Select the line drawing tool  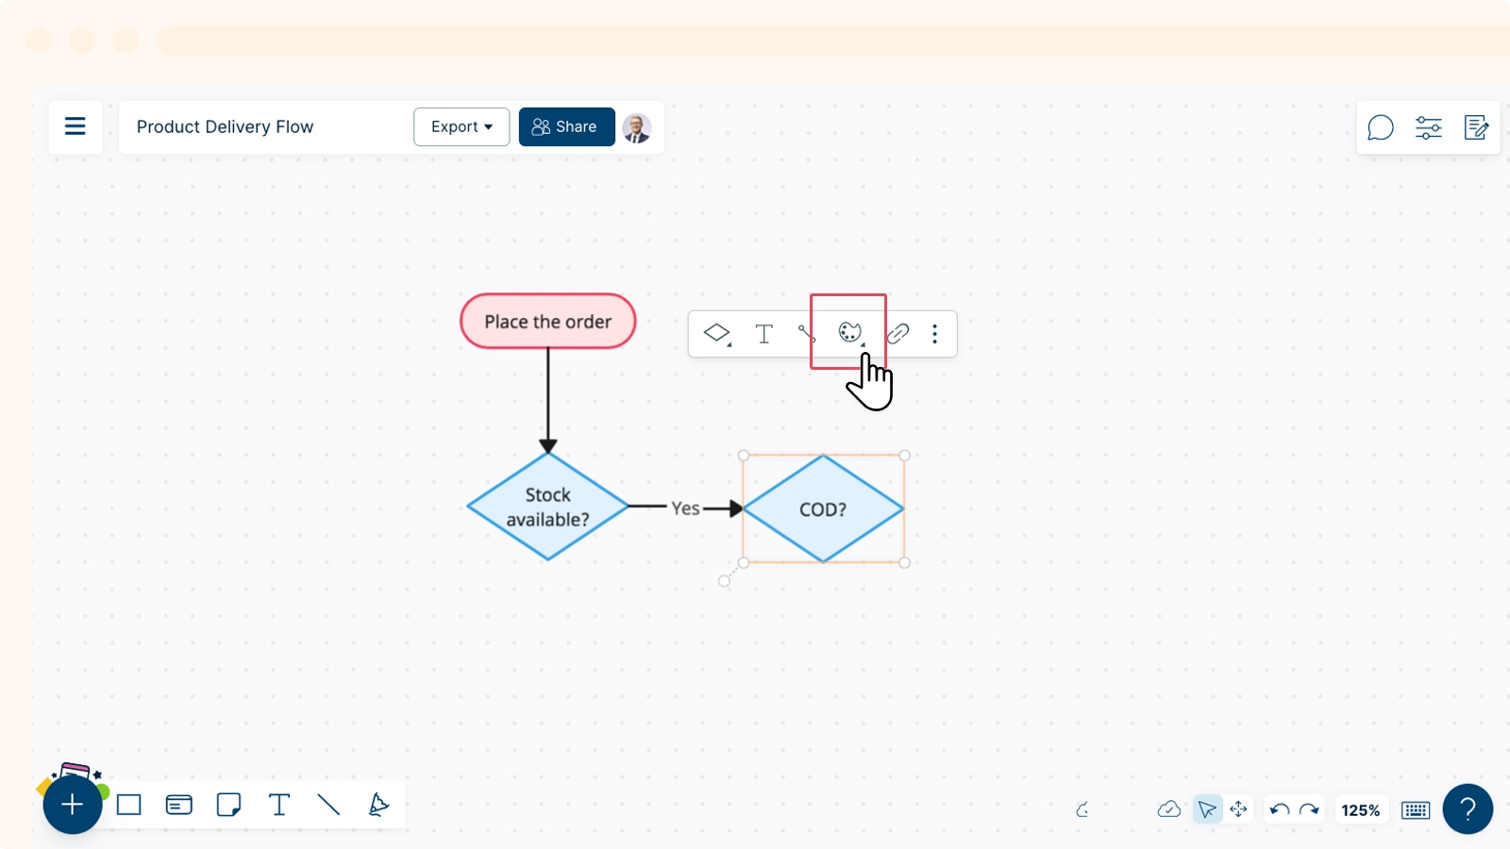[x=328, y=805]
